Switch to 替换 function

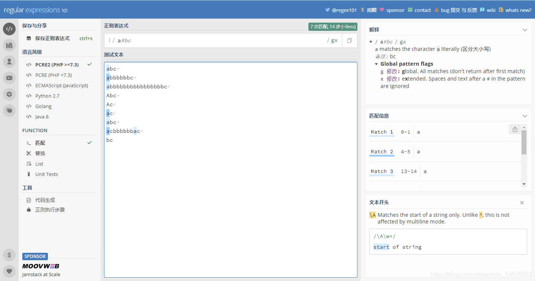click(x=59, y=153)
